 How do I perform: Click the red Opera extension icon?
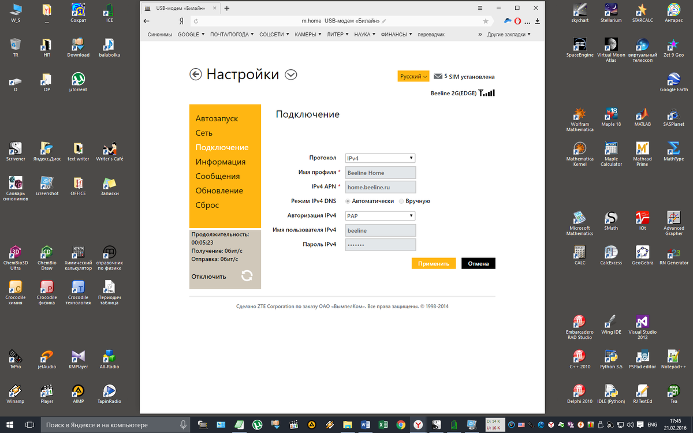518,21
